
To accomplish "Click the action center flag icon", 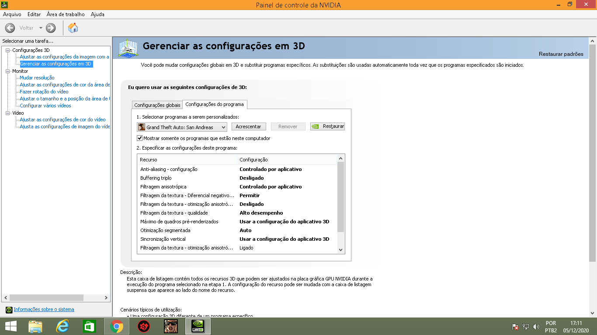I will pyautogui.click(x=515, y=327).
